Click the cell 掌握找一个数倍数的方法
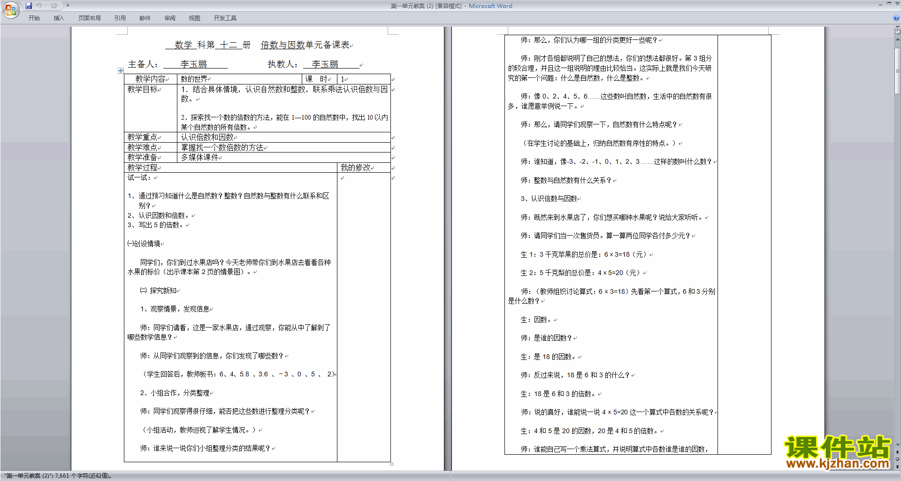The height and width of the screenshot is (481, 901). tap(284, 147)
